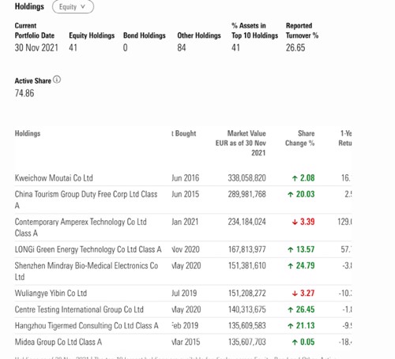Viewport: 395px width, 359px height.
Task: Click the Bond Holdings value 0
Action: 126,48
